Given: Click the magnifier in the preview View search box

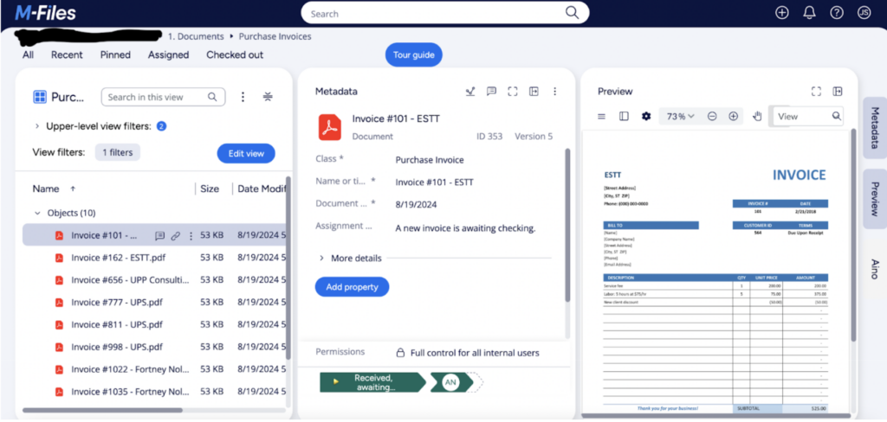Looking at the screenshot, I should pyautogui.click(x=837, y=116).
